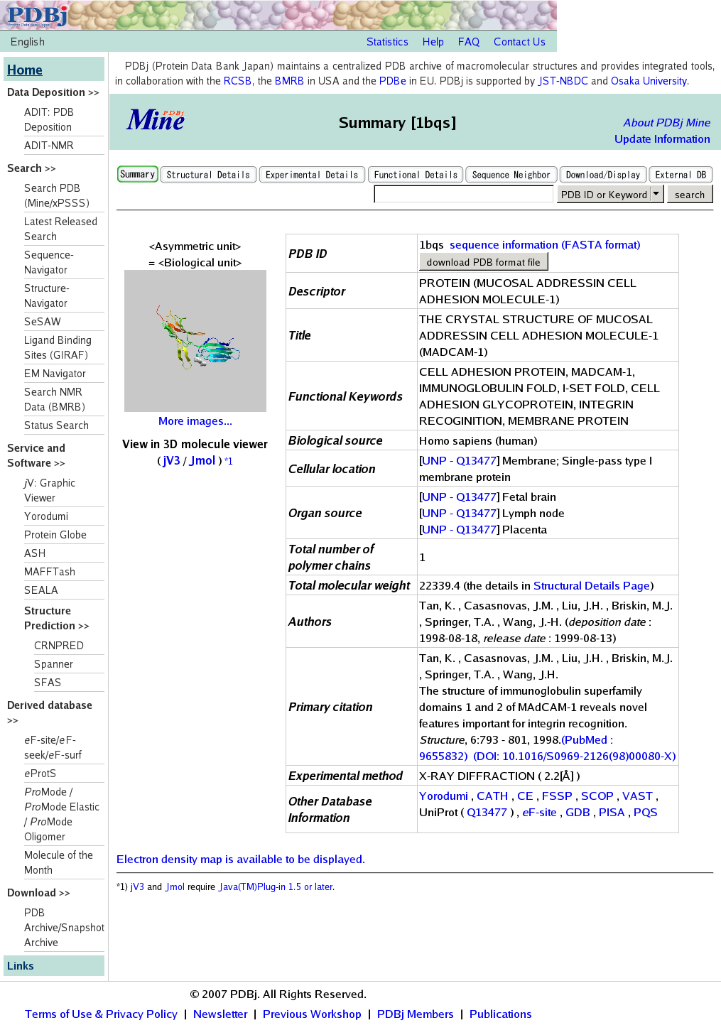The image size is (721, 1025).
Task: Open Latest Released Search in sidebar
Action: [60, 229]
